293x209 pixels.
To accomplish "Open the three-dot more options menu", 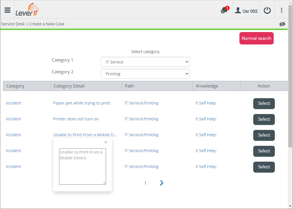I will [x=281, y=10].
